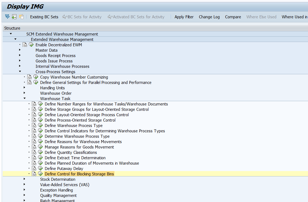Screen dimensions: 308x202
Task: Click the Expand All toolbar icon
Action: (x=7, y=17)
